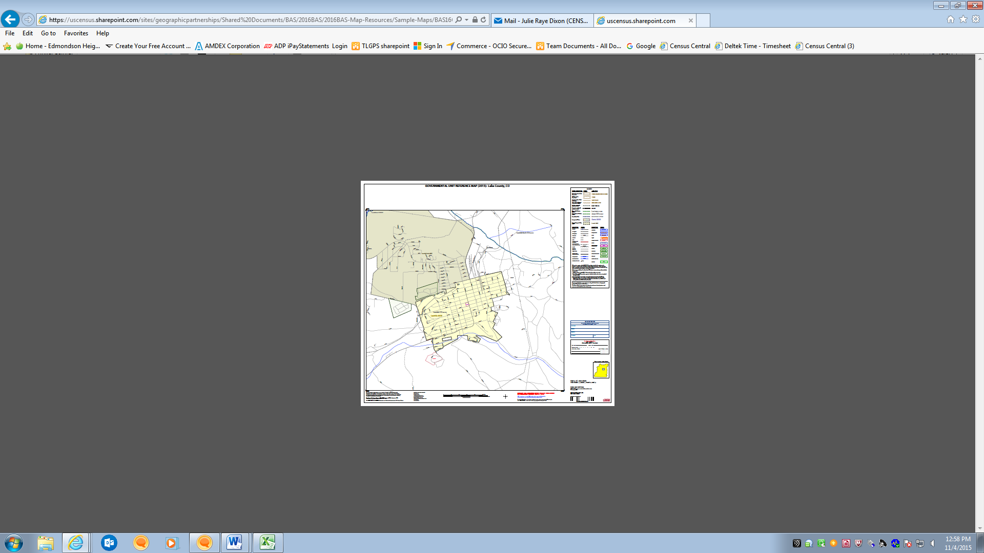
Task: Open the Home page icon
Action: [x=950, y=19]
